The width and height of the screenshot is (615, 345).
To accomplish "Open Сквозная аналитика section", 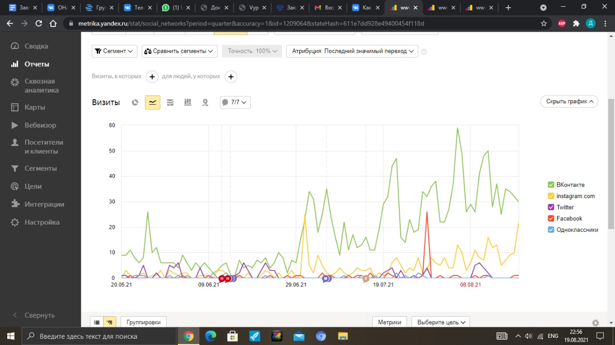I will [41, 85].
